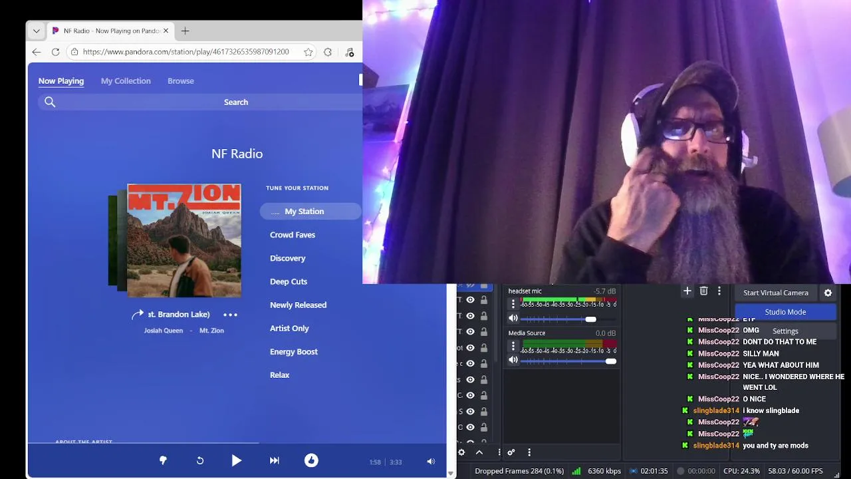Mute the headset mic speaker icon

(x=513, y=318)
